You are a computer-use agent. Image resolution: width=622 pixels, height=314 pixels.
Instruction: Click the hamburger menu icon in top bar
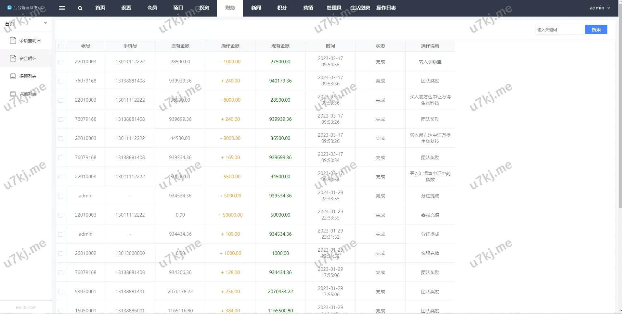click(62, 8)
